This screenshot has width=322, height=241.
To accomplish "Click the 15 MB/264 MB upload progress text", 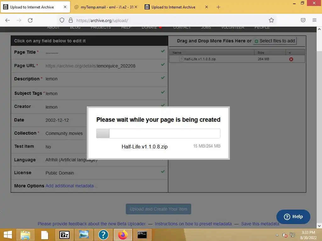I will point(207,146).
